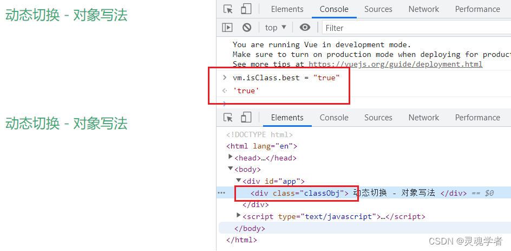Viewport: 511px width, 251px height.
Task: Expand the script element node
Action: pos(239,215)
